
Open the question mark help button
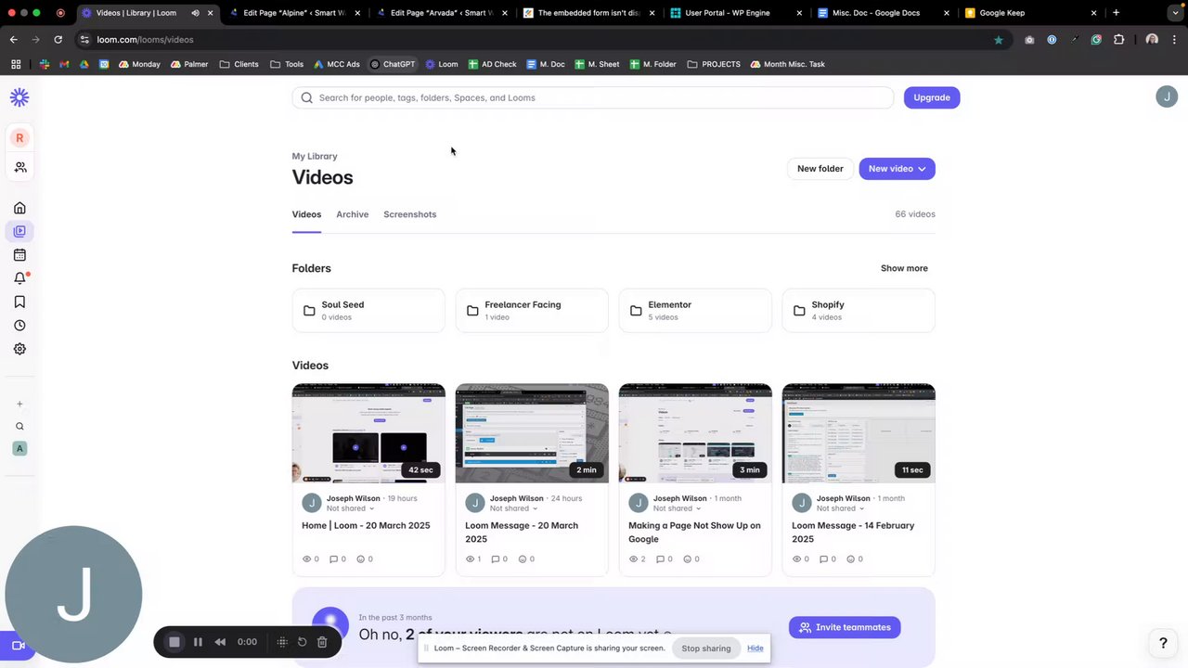click(x=1163, y=643)
